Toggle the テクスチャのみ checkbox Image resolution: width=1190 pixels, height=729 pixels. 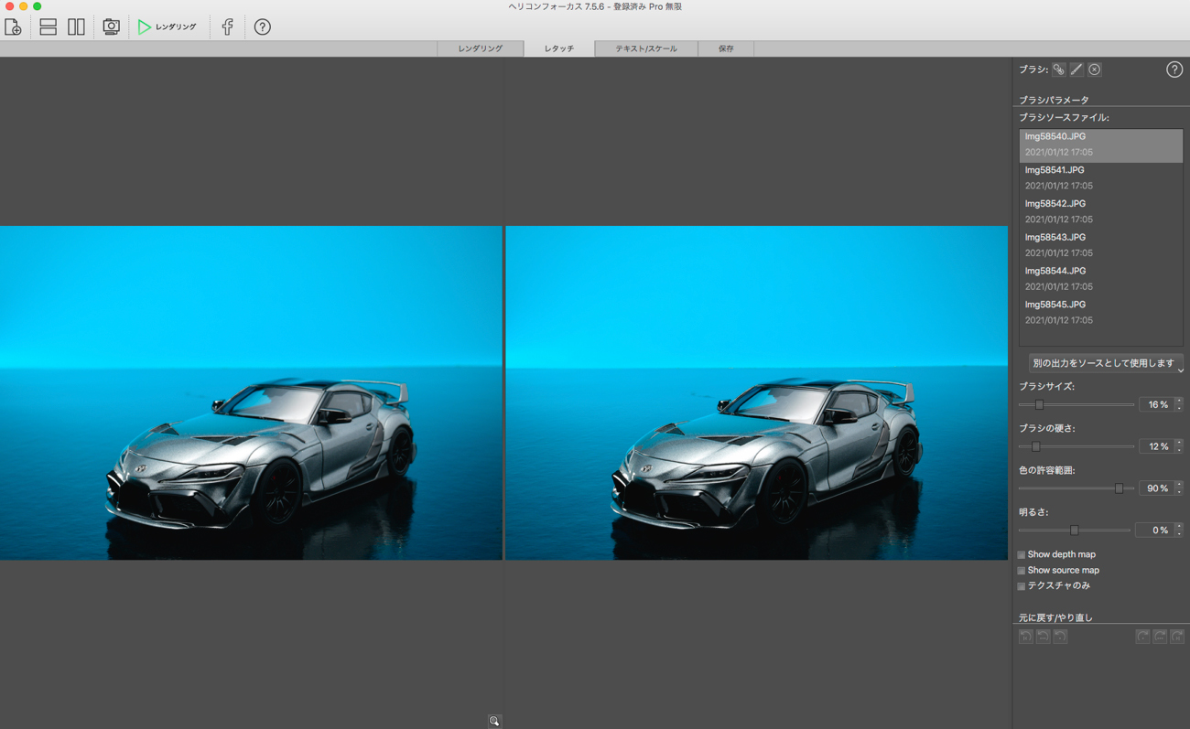click(x=1022, y=586)
